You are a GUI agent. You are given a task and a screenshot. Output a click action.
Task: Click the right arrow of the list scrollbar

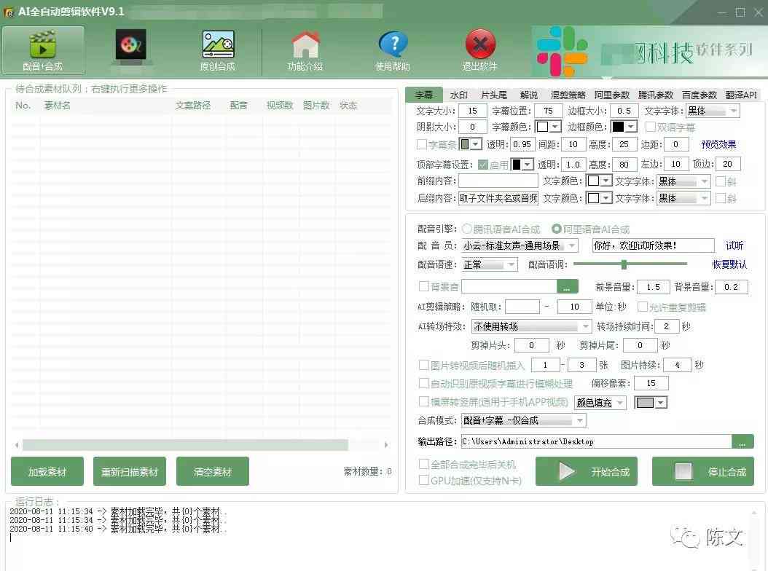386,445
